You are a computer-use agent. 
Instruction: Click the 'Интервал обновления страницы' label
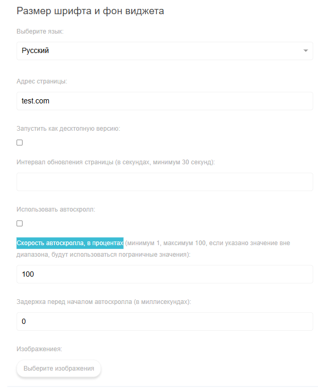point(115,162)
